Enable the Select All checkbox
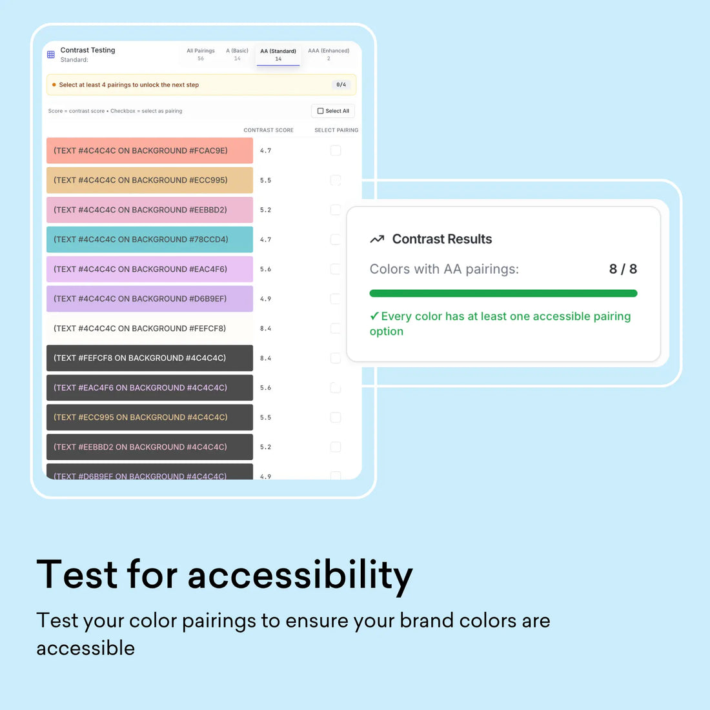The width and height of the screenshot is (710, 710). [x=320, y=110]
